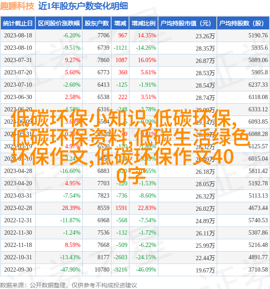Click the date cell 2023-04-20
This screenshot has width=270, height=289.
click(x=18, y=184)
